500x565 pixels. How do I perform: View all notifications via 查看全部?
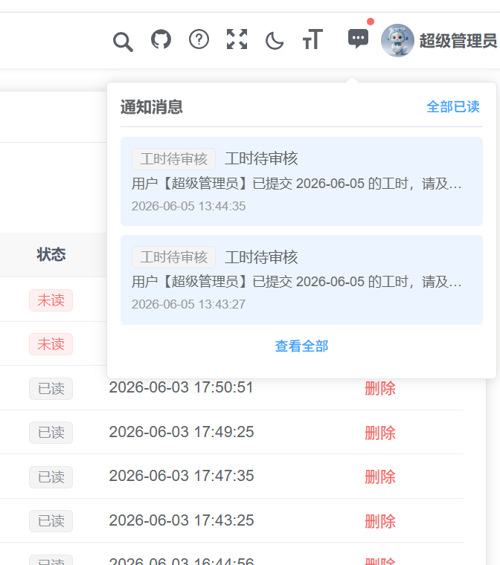tap(301, 346)
